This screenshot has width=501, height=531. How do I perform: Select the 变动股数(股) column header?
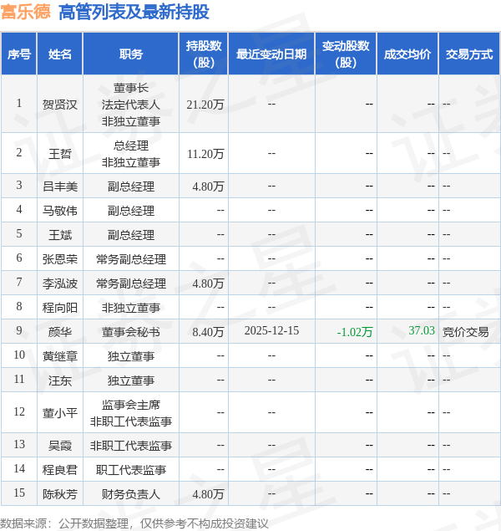346,54
